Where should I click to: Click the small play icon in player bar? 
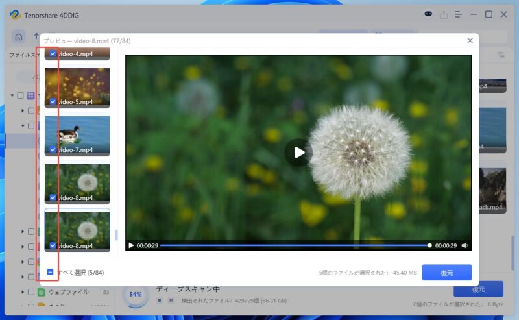pyautogui.click(x=131, y=245)
